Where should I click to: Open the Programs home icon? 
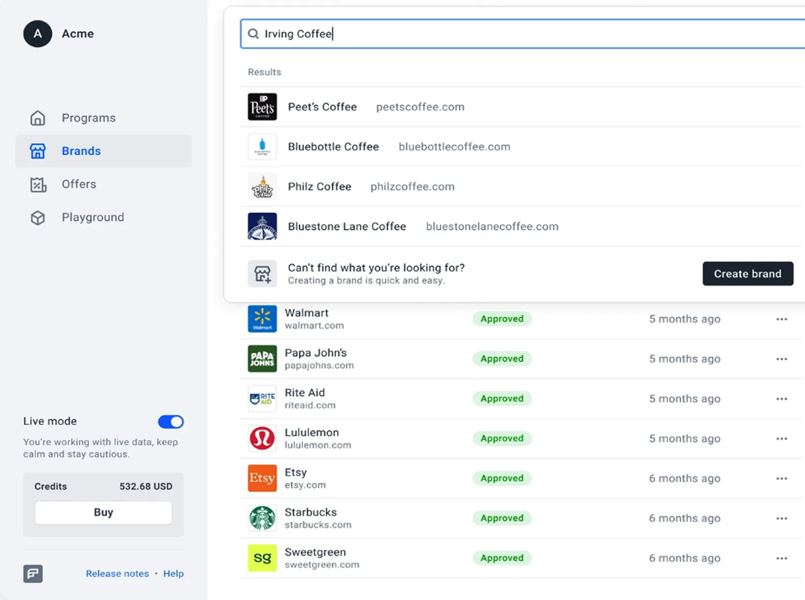37,118
